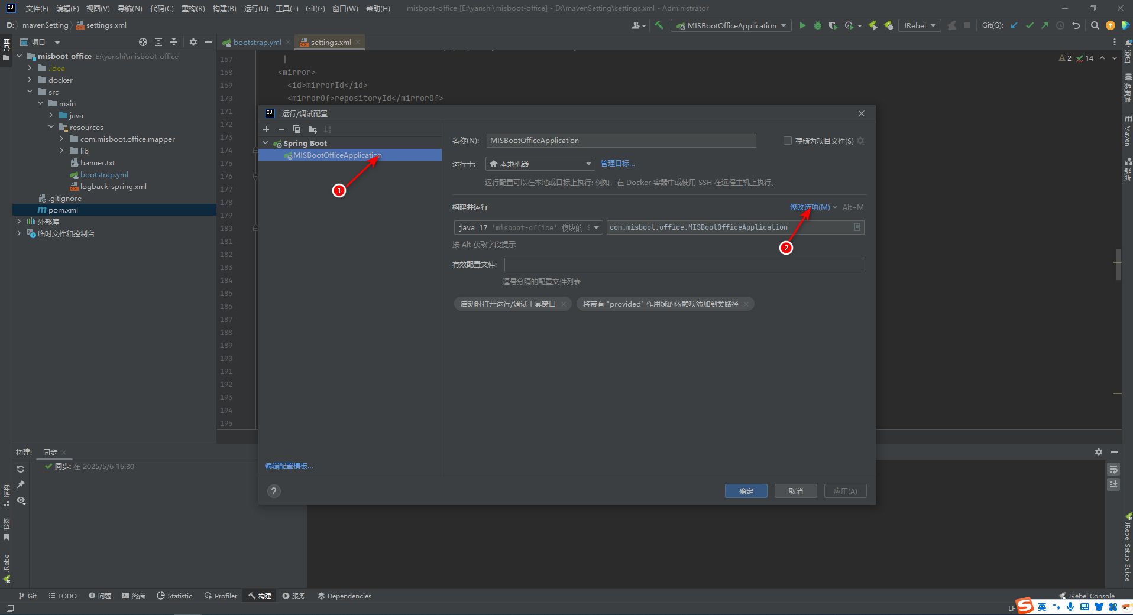1133x615 pixels.
Task: Expand main class field with its icon
Action: (x=857, y=227)
